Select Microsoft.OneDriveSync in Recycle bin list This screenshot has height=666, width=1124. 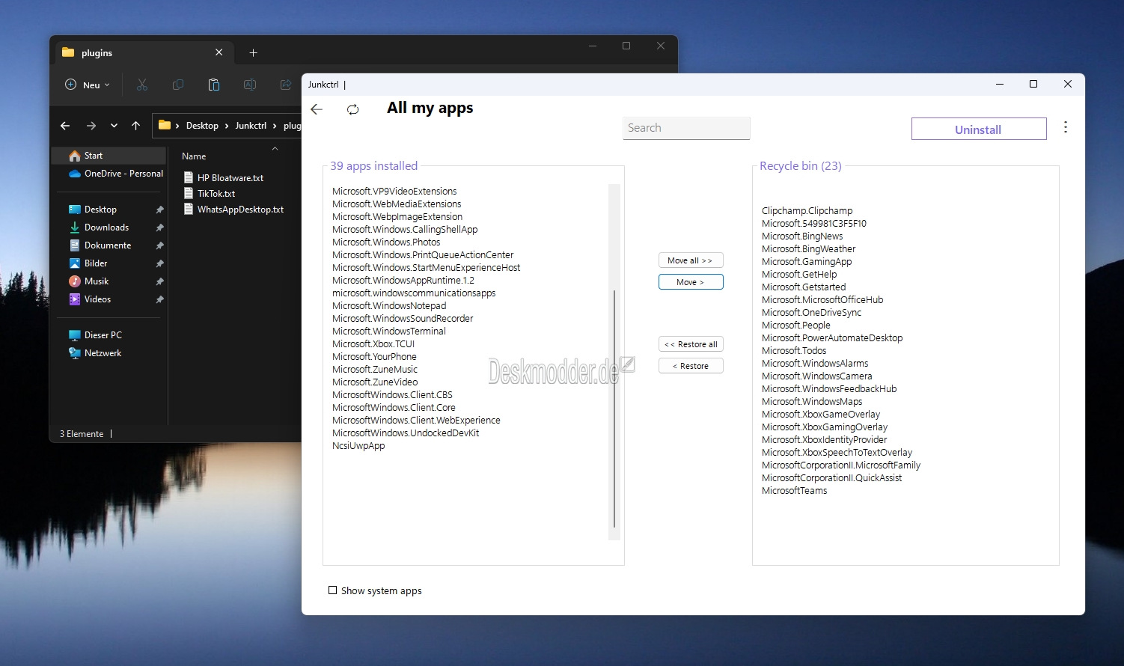coord(812,313)
